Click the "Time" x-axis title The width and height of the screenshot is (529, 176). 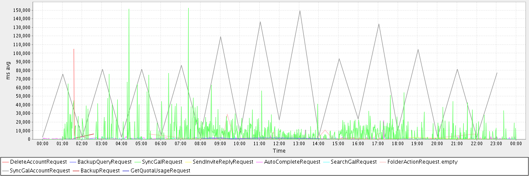(x=279, y=150)
